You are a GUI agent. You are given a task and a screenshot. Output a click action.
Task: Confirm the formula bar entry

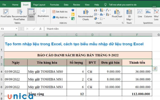click(x=34, y=29)
